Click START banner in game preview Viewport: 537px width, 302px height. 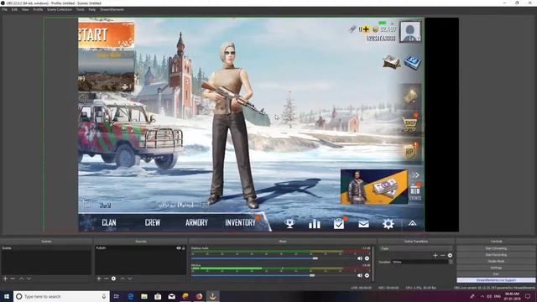(x=107, y=35)
